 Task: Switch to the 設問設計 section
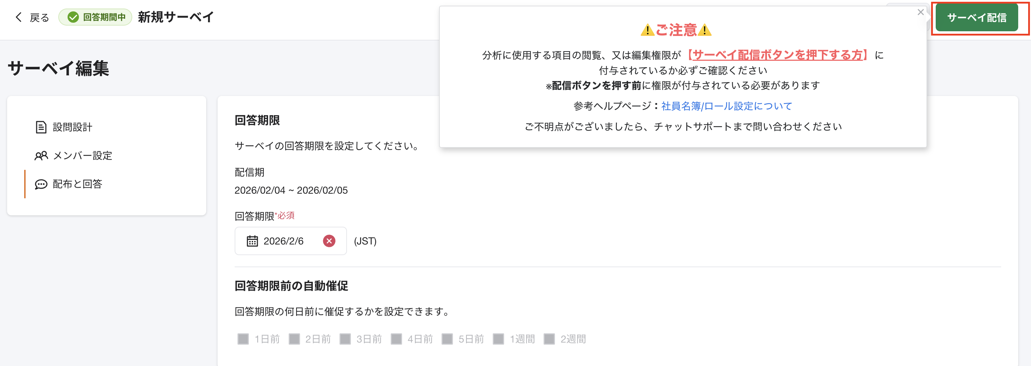point(73,127)
